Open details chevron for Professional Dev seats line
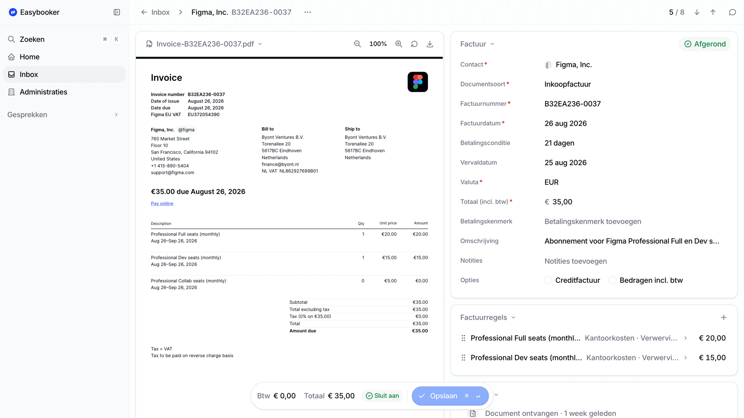This screenshot has width=744, height=418. pyautogui.click(x=685, y=358)
